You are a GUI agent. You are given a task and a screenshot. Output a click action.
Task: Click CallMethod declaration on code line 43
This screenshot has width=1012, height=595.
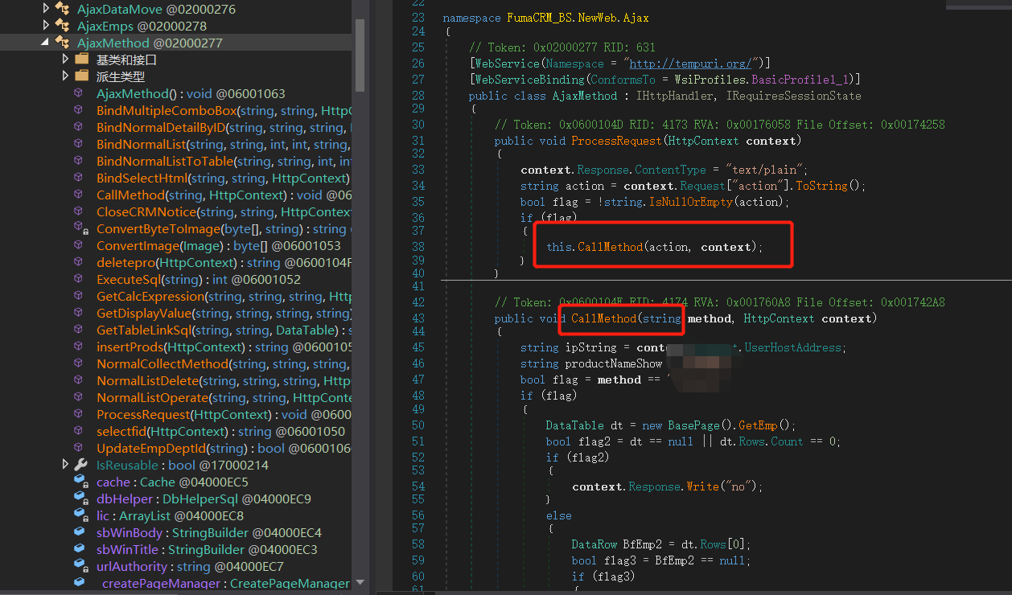click(x=604, y=318)
